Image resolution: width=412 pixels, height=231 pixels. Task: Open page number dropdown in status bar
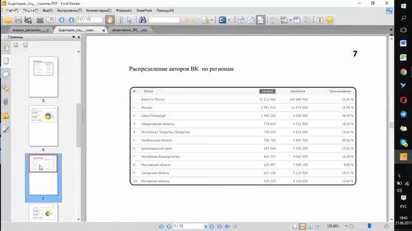[205, 227]
